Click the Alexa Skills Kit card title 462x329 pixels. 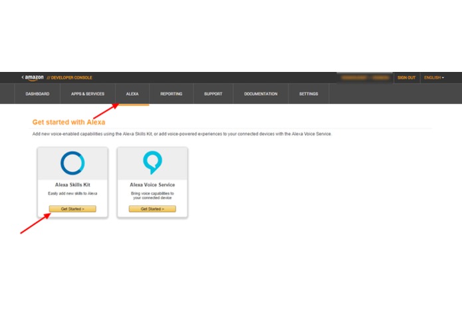(x=72, y=184)
